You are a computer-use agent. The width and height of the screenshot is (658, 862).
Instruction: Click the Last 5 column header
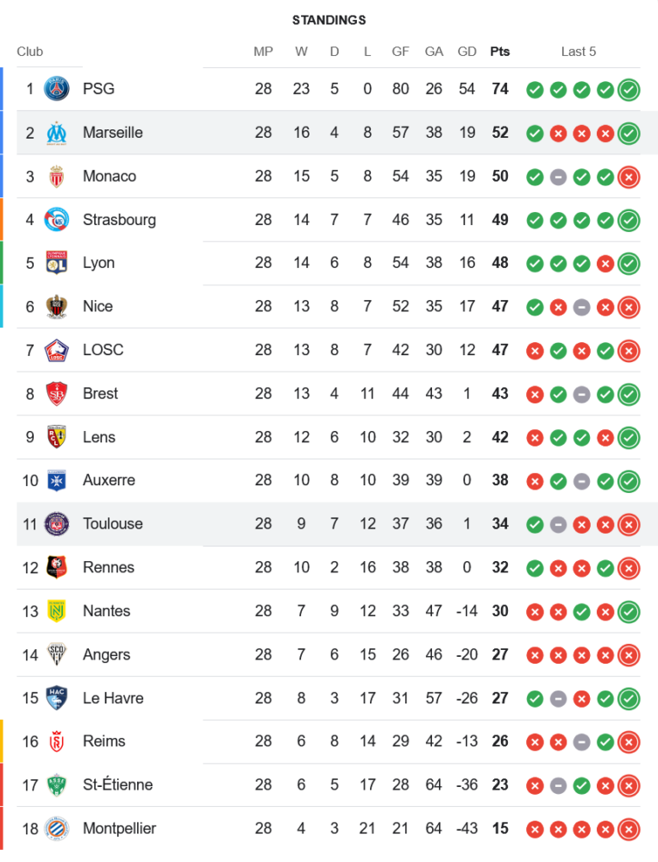578,52
